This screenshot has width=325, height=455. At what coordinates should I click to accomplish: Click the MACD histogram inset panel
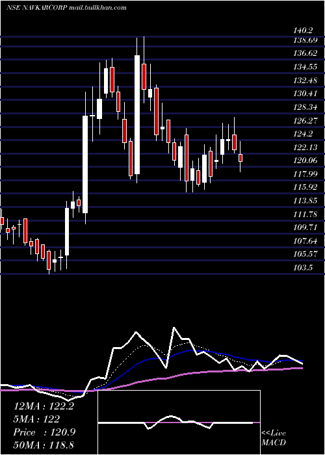point(179,422)
